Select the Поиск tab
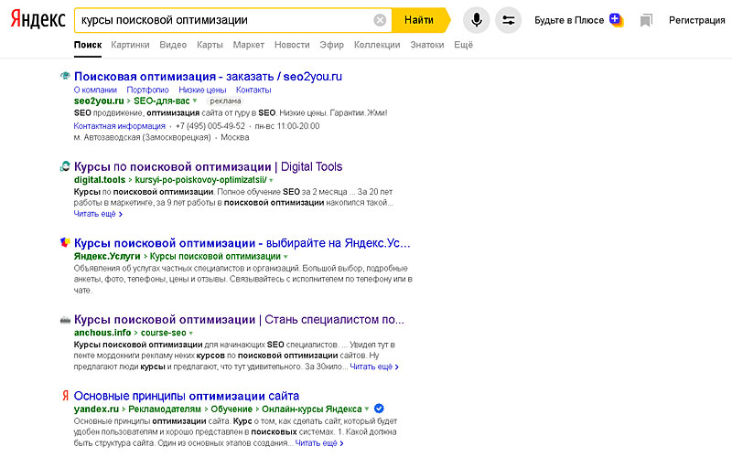The width and height of the screenshot is (732, 457). (x=88, y=45)
